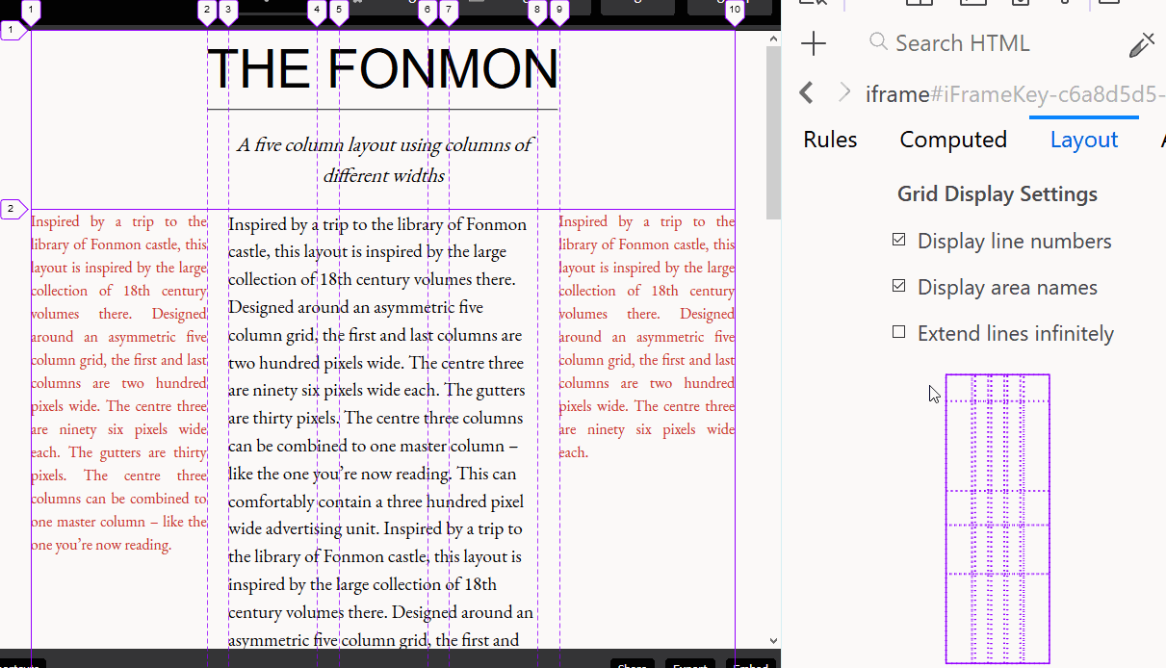1166x668 pixels.
Task: Click the plus icon to create new node
Action: [814, 43]
